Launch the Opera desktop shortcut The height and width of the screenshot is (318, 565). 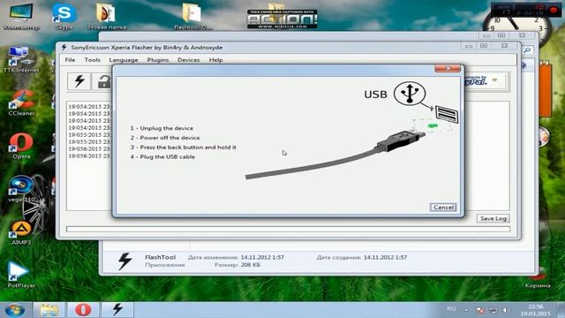tap(21, 146)
